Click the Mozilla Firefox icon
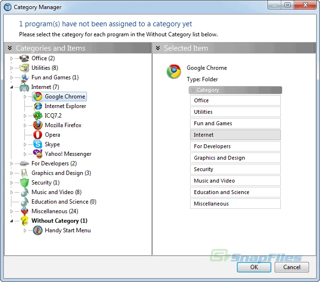 (x=38, y=125)
